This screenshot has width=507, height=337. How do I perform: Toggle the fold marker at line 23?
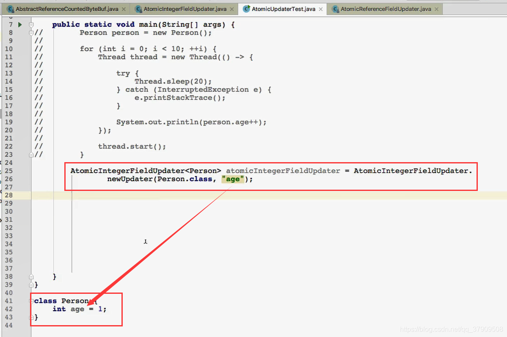point(31,155)
